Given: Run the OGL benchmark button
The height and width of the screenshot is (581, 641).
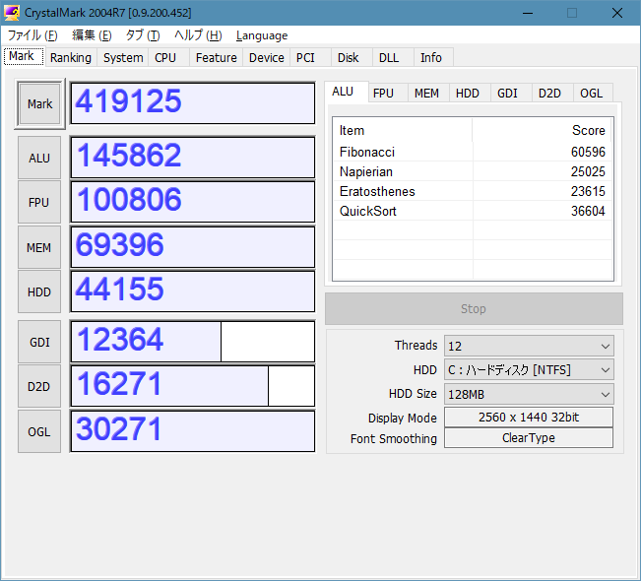Looking at the screenshot, I should 39,431.
